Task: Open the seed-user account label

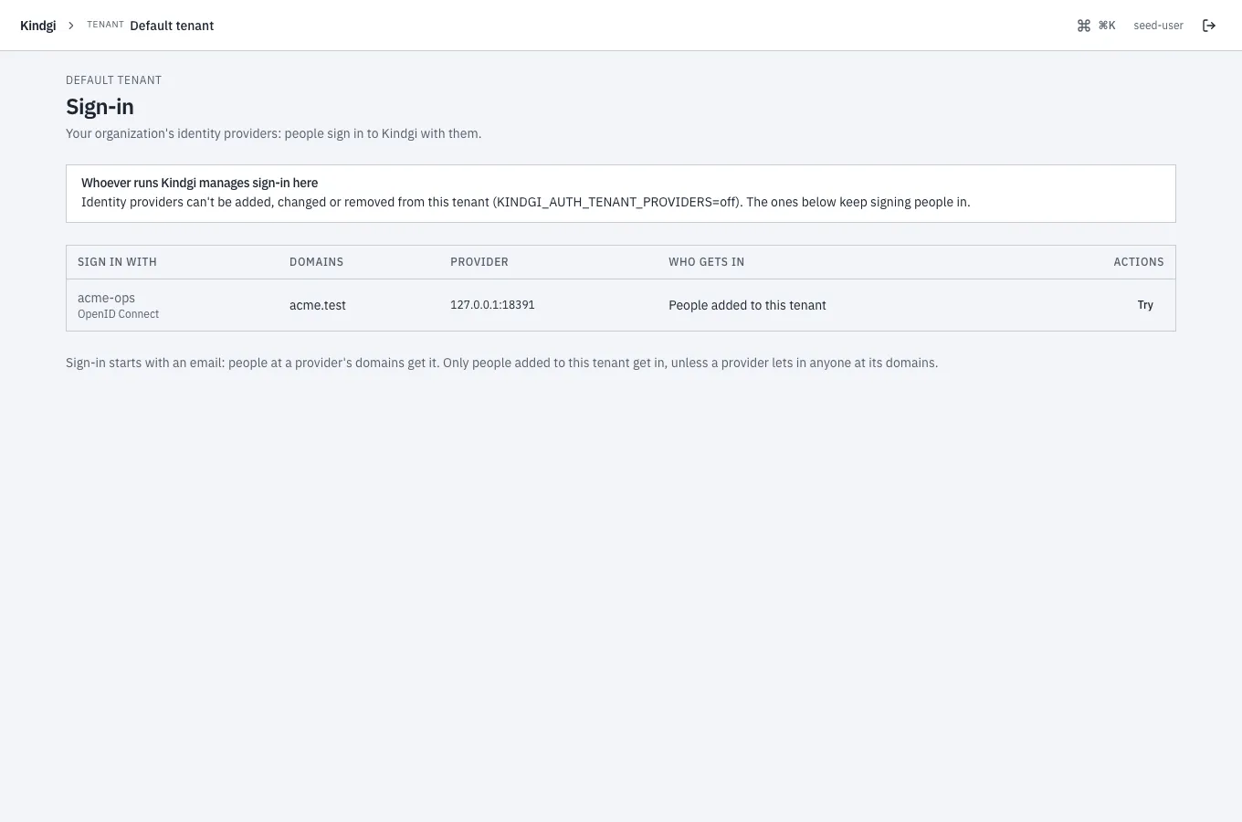Action: (x=1158, y=26)
